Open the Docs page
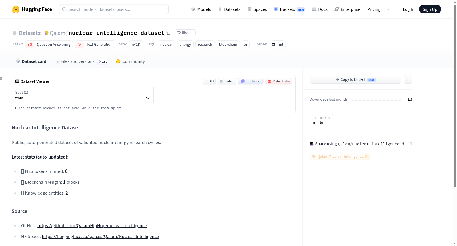 coord(320,9)
